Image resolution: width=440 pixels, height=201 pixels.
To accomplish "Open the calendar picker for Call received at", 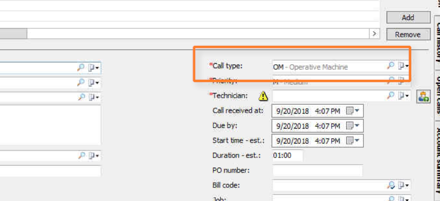I will 353,111.
